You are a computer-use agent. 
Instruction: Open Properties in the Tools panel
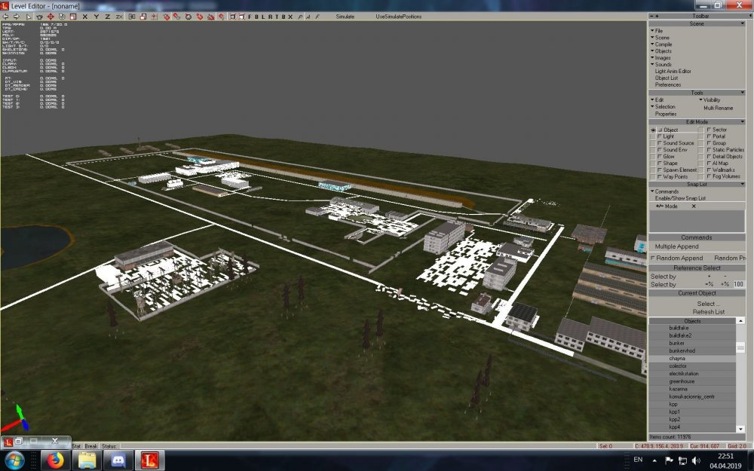[x=666, y=114]
